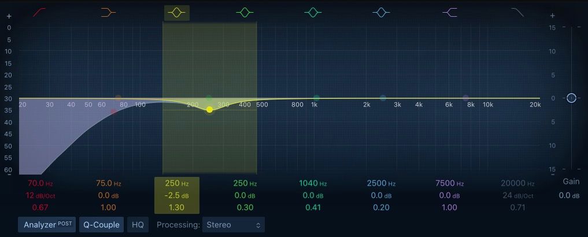588x237 pixels.
Task: Toggle the Analyzer POST button
Action: pos(47,225)
